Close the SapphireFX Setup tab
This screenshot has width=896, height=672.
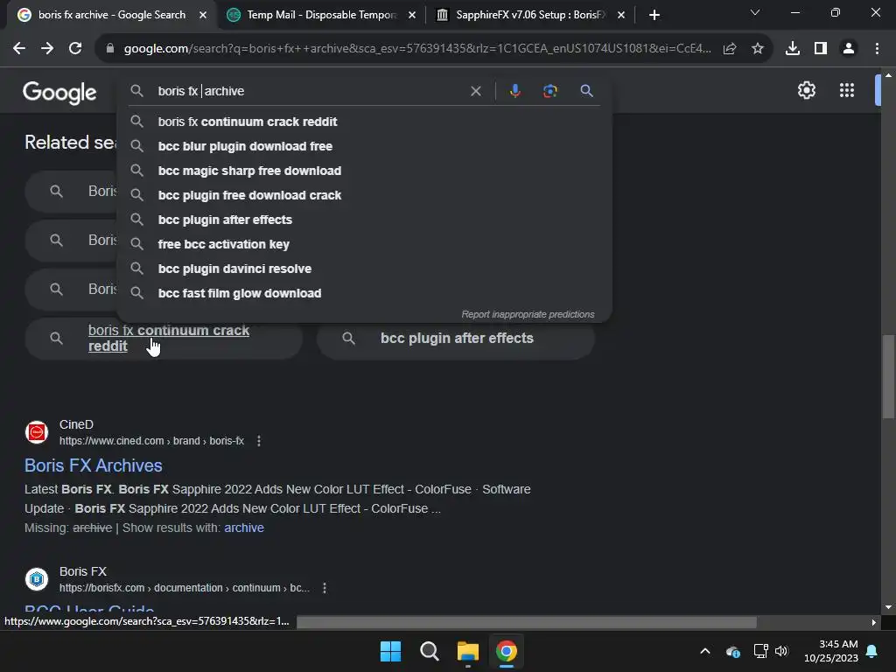[x=621, y=15]
